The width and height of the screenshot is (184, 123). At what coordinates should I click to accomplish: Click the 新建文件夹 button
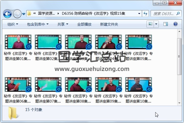click(109, 24)
